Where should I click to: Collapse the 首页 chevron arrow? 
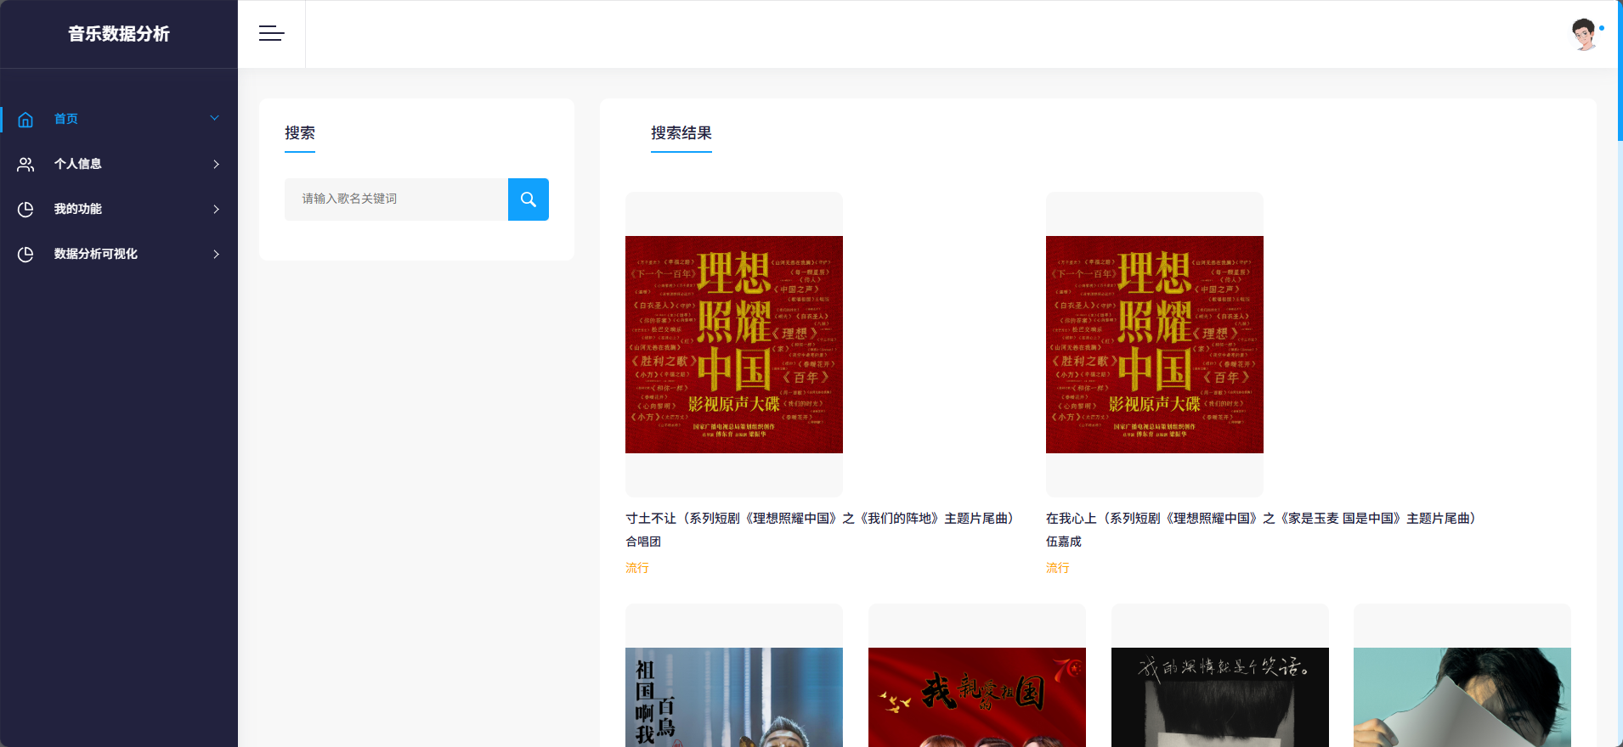click(215, 119)
